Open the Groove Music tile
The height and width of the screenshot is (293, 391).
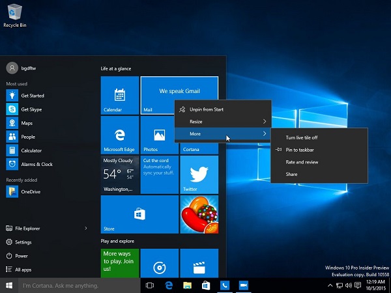[160, 263]
